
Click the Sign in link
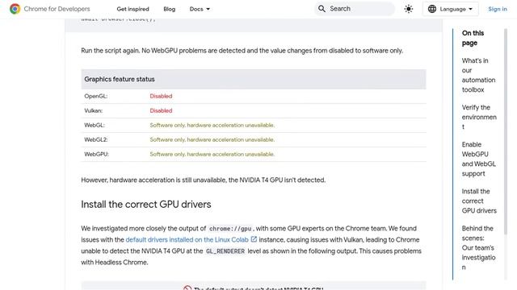click(498, 9)
